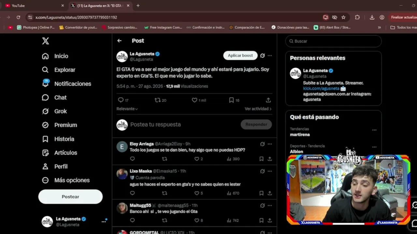Open Historia in the sidebar
The image size is (417, 234).
58,139
